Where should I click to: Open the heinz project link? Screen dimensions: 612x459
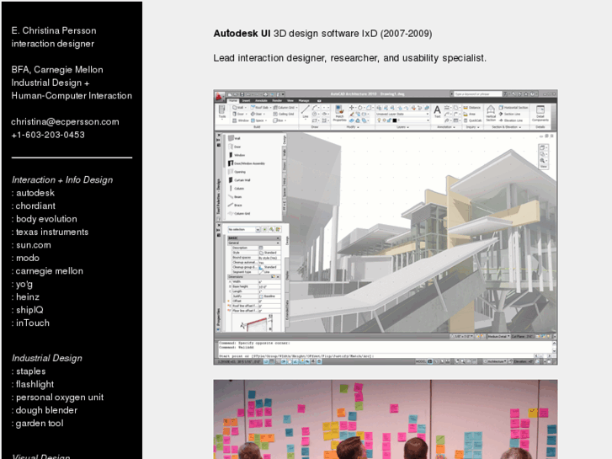tap(28, 297)
